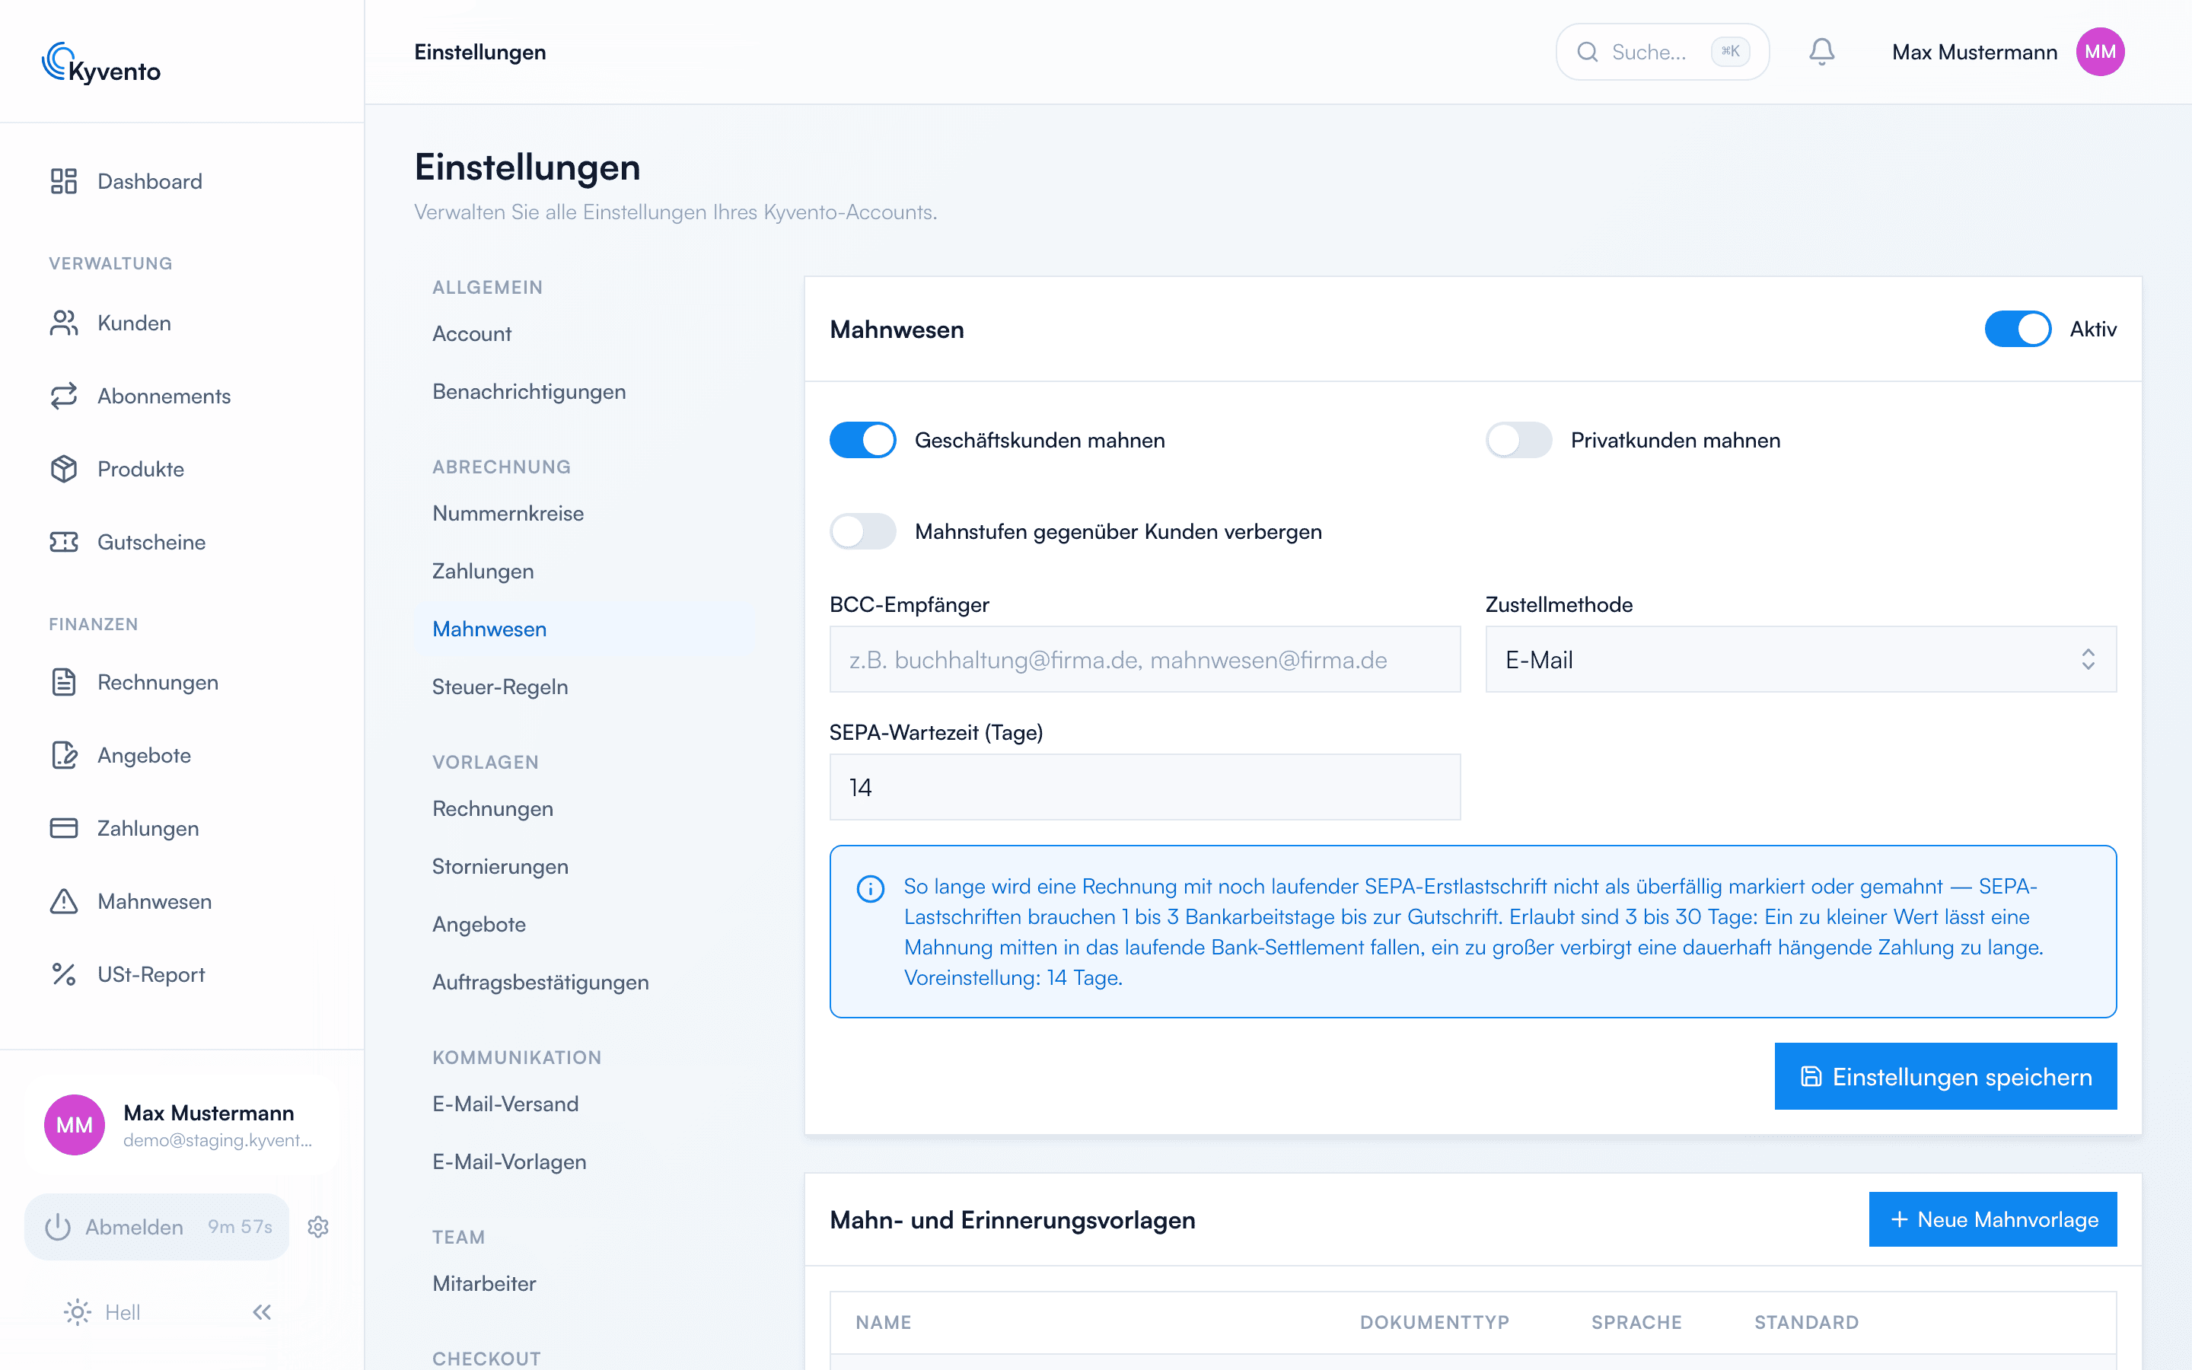Click the sun theme icon
The image size is (2192, 1370).
pyautogui.click(x=77, y=1312)
